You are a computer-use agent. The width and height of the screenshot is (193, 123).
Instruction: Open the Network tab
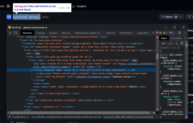[111, 33]
